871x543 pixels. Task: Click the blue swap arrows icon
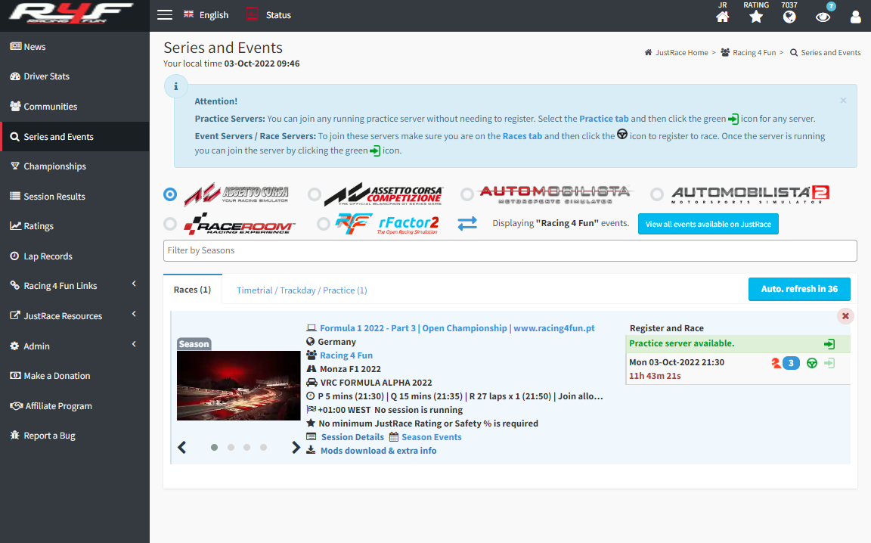point(467,223)
